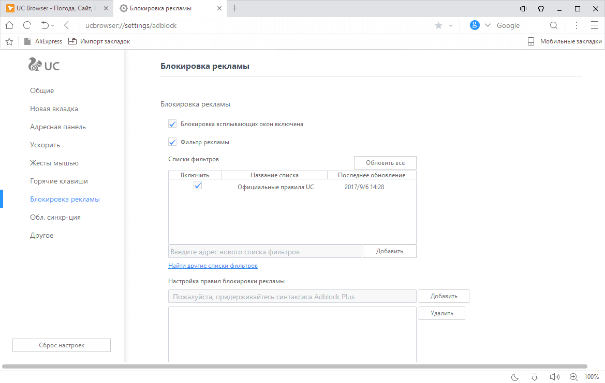Toggle night mode moon icon

515,377
